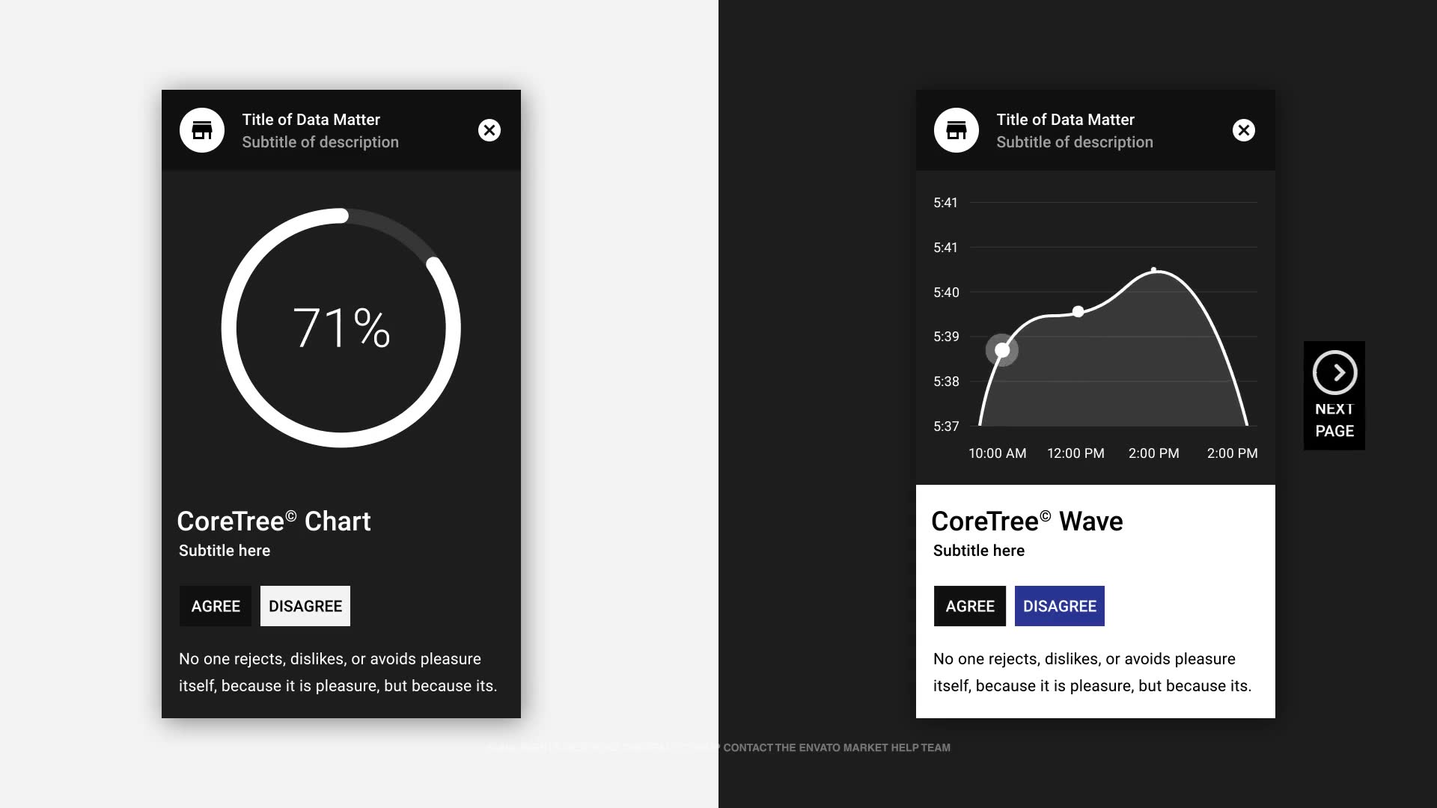Click the DISAGREE button on right card
Screen dimensions: 1437x808
(x=1059, y=606)
